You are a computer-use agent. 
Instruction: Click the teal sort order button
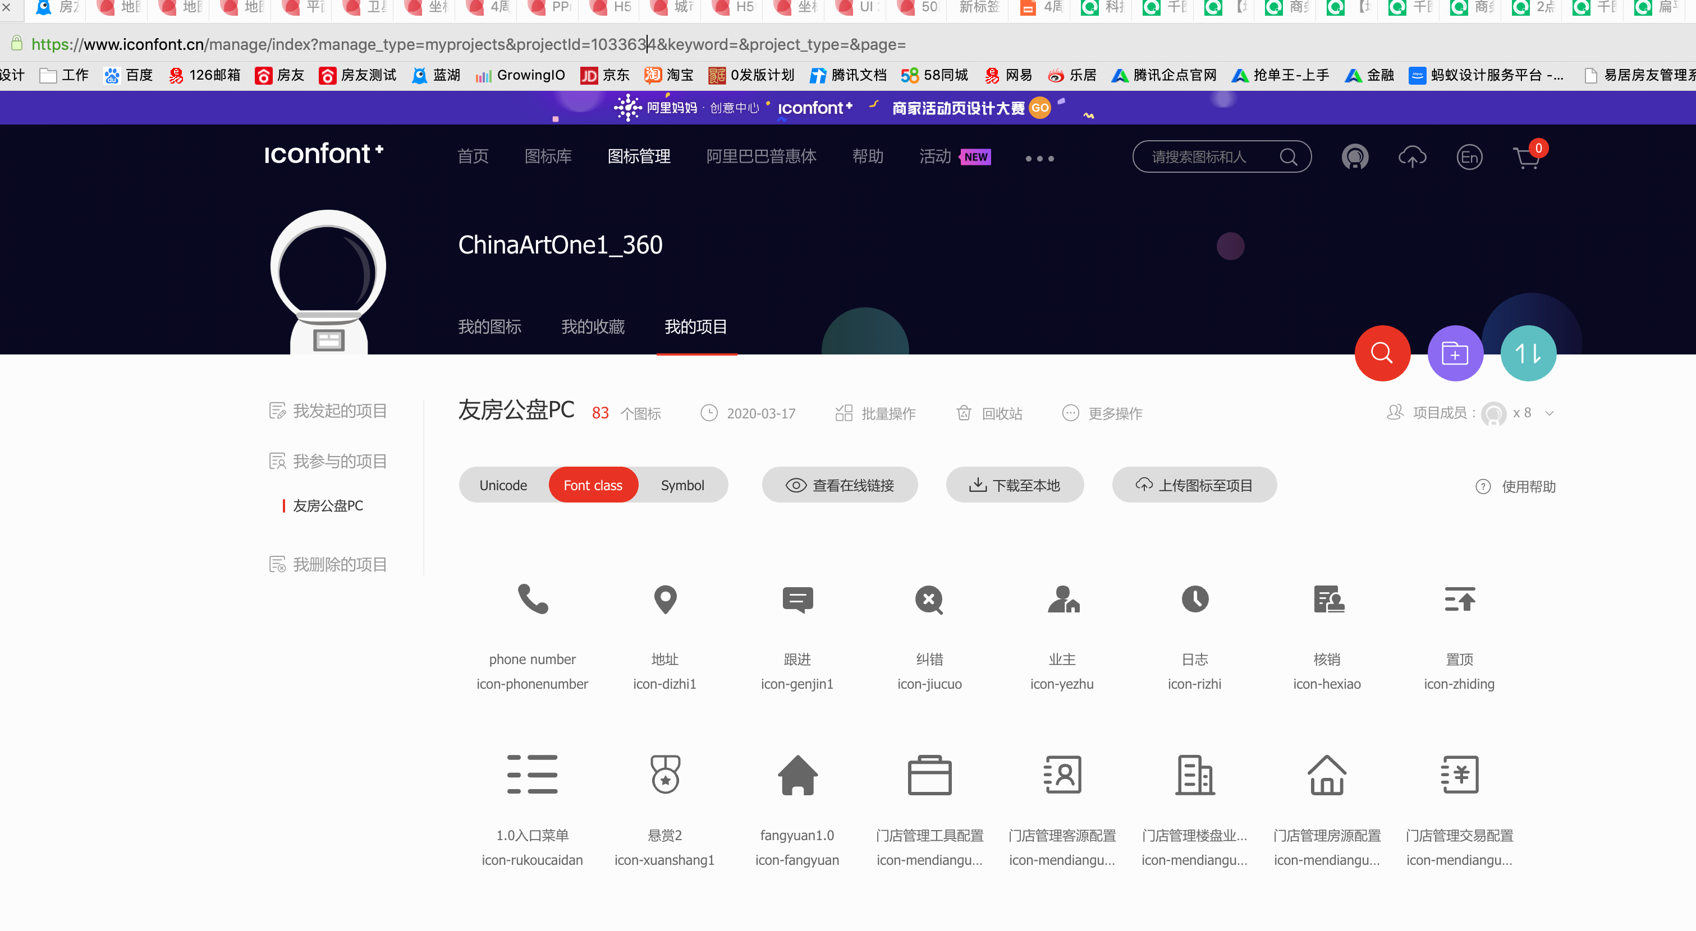coord(1528,353)
